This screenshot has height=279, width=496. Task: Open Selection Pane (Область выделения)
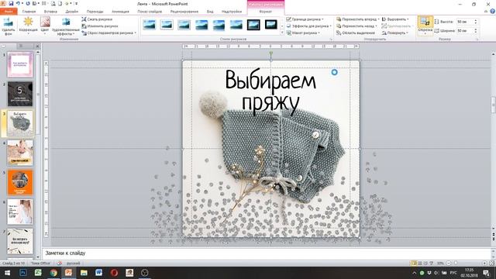(356, 33)
